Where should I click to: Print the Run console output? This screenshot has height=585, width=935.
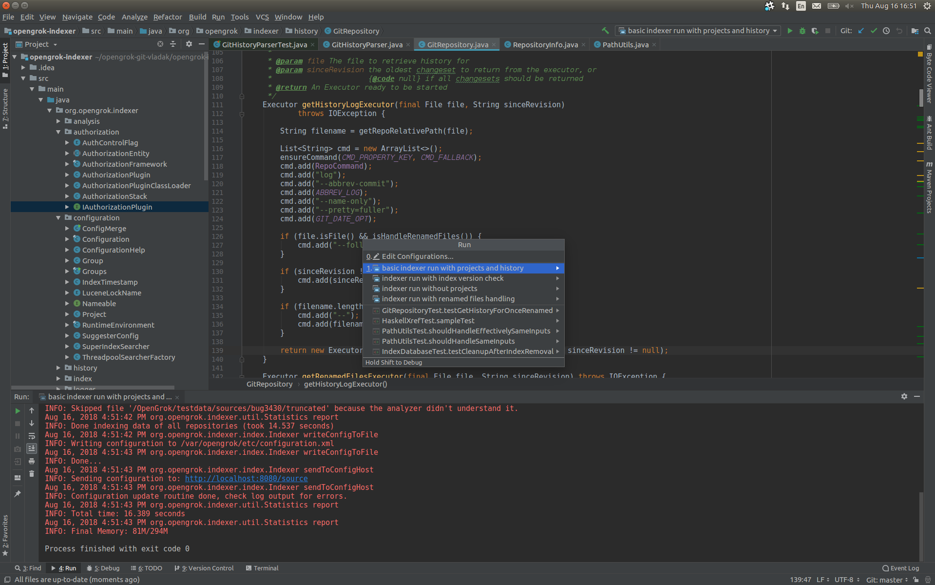[x=32, y=461]
